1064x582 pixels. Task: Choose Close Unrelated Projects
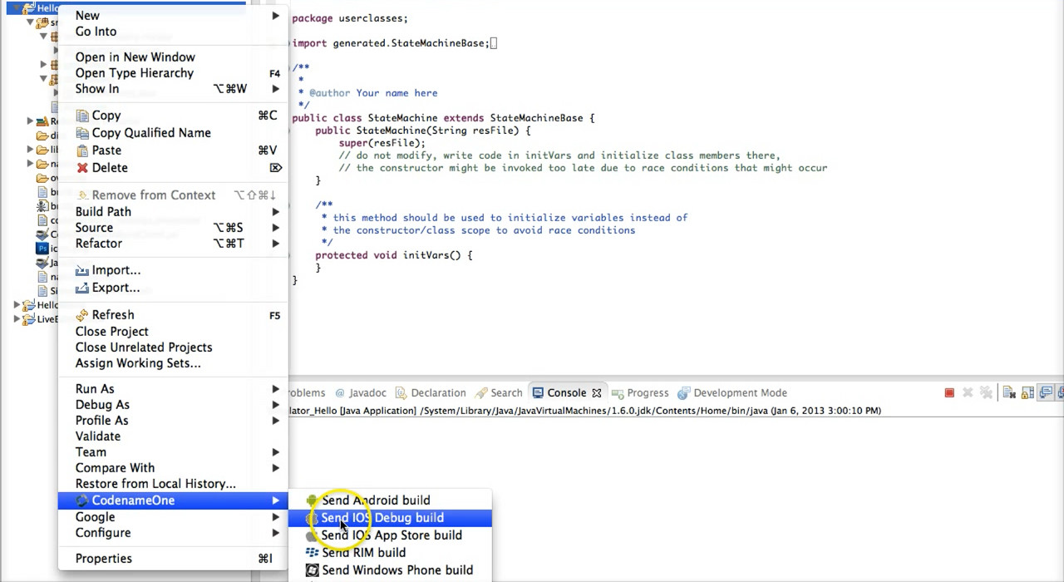[x=173, y=348]
